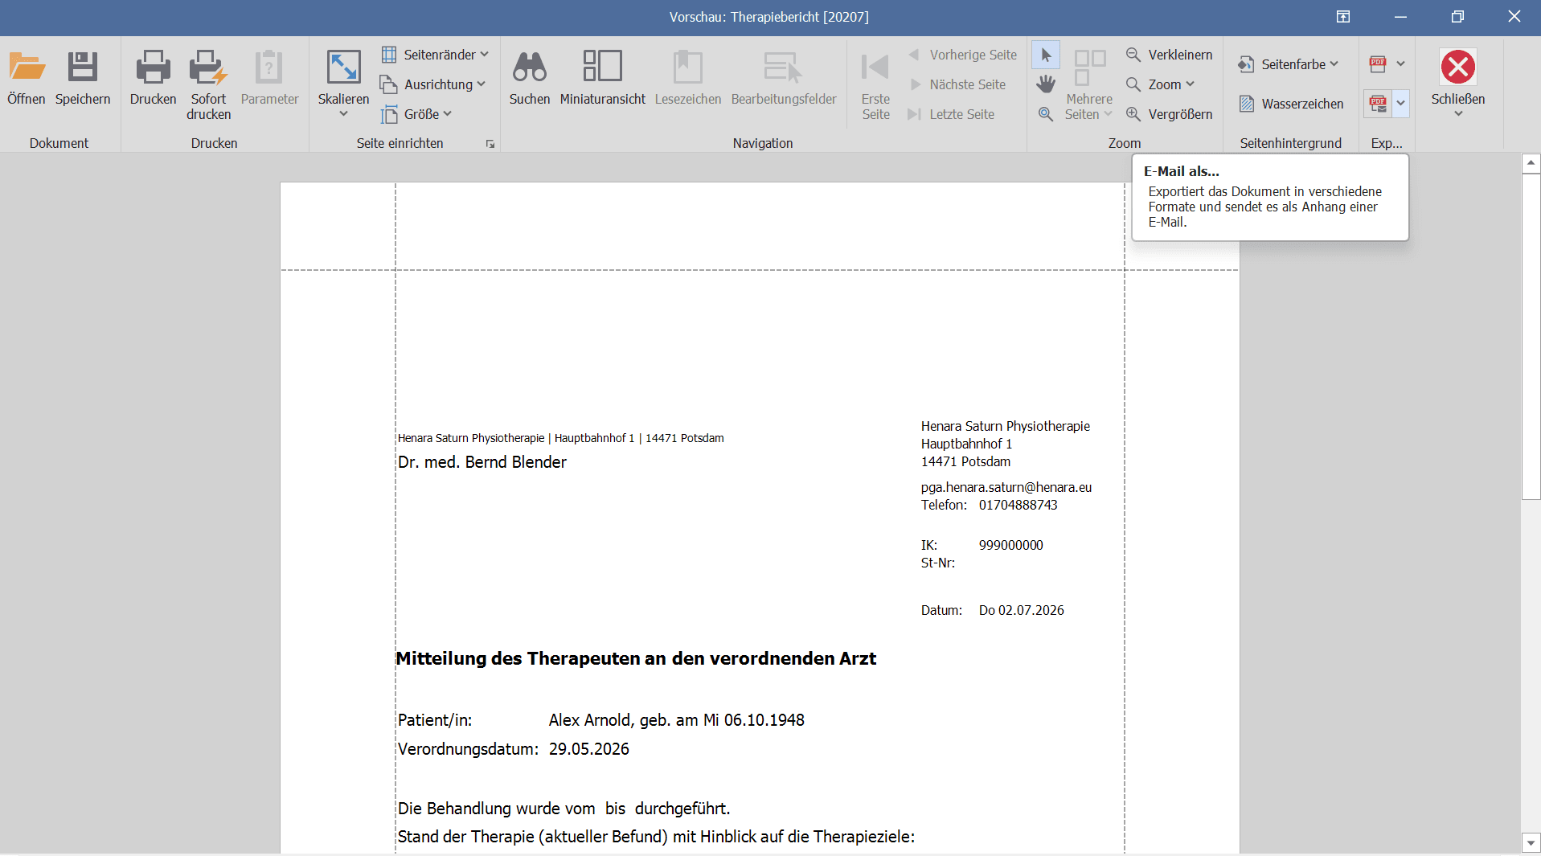The height and width of the screenshot is (856, 1541).
Task: Open Suchen binoculars search
Action: pyautogui.click(x=530, y=78)
